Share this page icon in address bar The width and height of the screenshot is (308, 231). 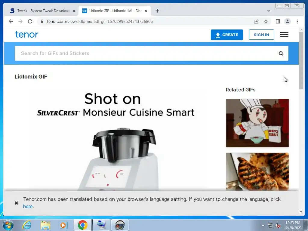click(256, 21)
